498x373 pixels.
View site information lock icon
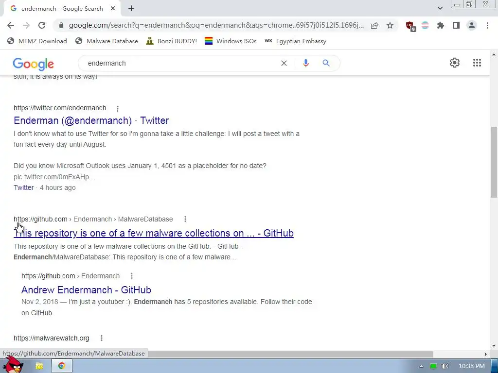click(x=61, y=25)
